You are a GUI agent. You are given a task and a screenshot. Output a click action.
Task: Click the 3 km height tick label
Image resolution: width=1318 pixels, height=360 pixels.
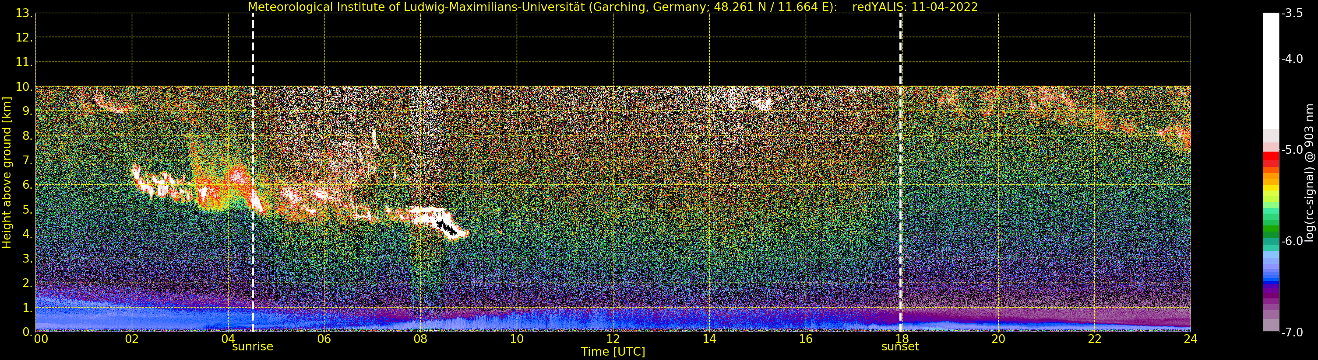27,259
